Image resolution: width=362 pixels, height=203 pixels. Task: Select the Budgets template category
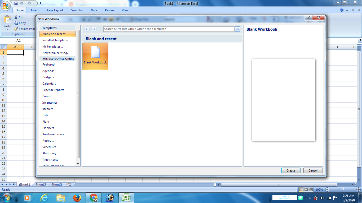57,77
